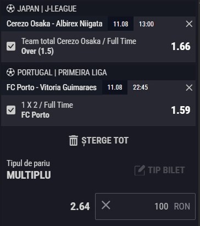Click the total odds 2.64 value
The width and height of the screenshot is (200, 226).
pos(80,206)
